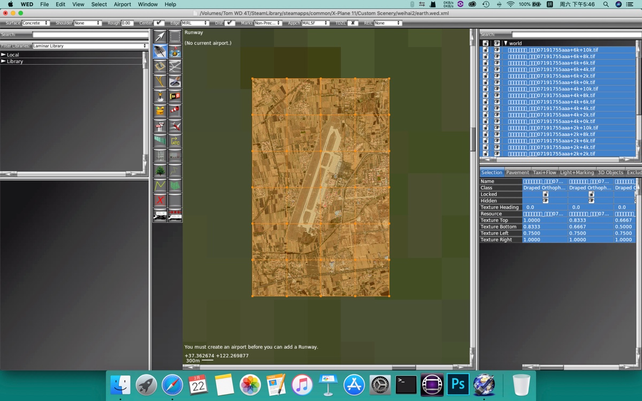Open the Filter Libraries dropdown
642x401 pixels.
click(x=89, y=46)
